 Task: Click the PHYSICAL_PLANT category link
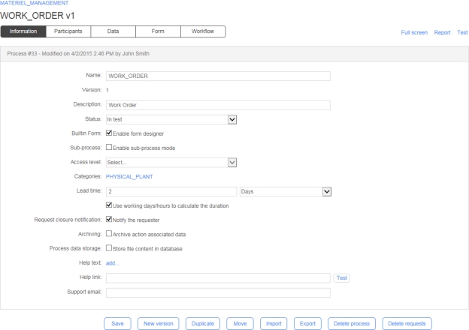[x=134, y=177]
